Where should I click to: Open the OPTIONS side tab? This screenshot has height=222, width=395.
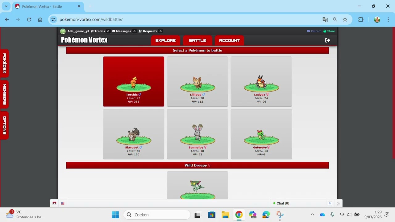(4, 125)
